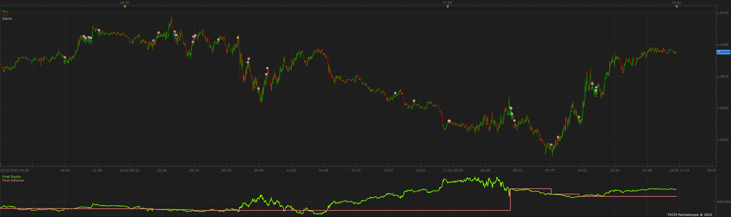Image resolution: width=731 pixels, height=217 pixels.
Task: Click the 15.02.2023 14:39 time label
Action: pyautogui.click(x=14, y=170)
